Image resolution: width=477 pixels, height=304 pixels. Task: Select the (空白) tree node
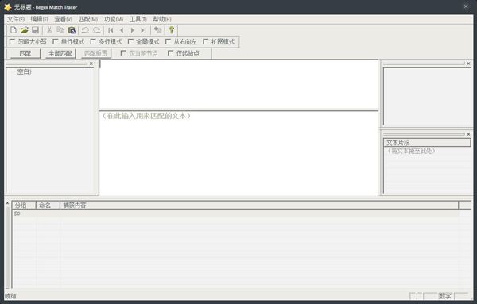pos(24,71)
